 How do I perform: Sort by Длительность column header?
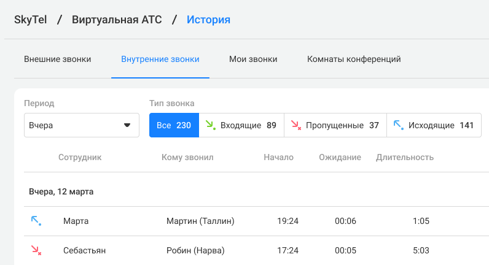(x=405, y=157)
